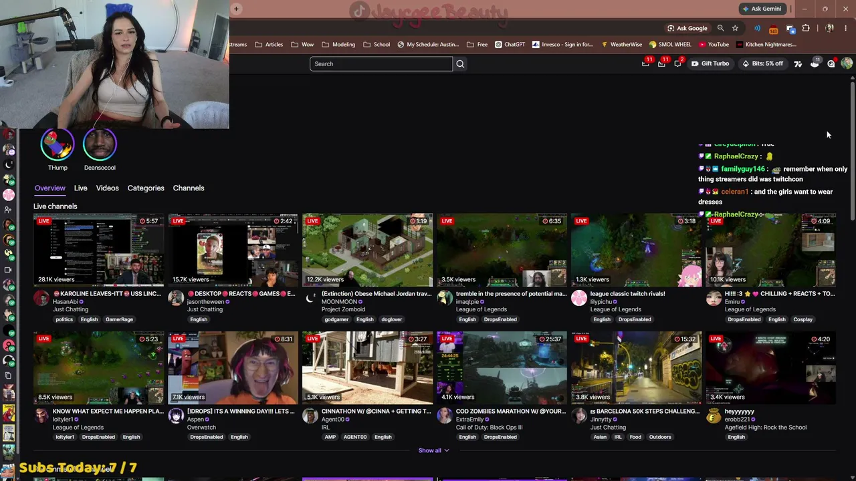Image resolution: width=856 pixels, height=481 pixels.
Task: Switch to the Live tab
Action: click(80, 188)
